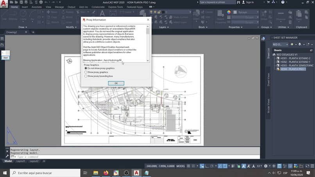
Task: Open File Explorer from the taskbar
Action: pyautogui.click(x=96, y=172)
